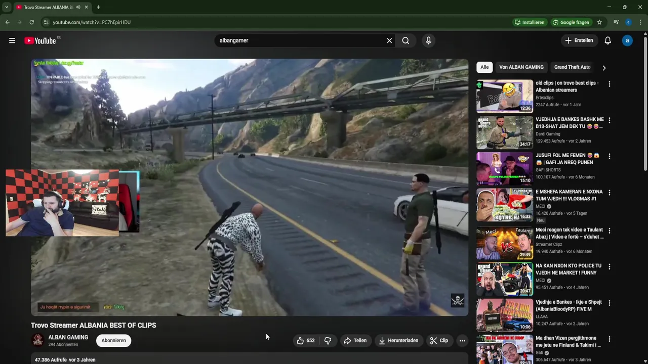Open the ALBAN GAMING channel name link
Viewport: 648px width, 364px height.
click(68, 337)
